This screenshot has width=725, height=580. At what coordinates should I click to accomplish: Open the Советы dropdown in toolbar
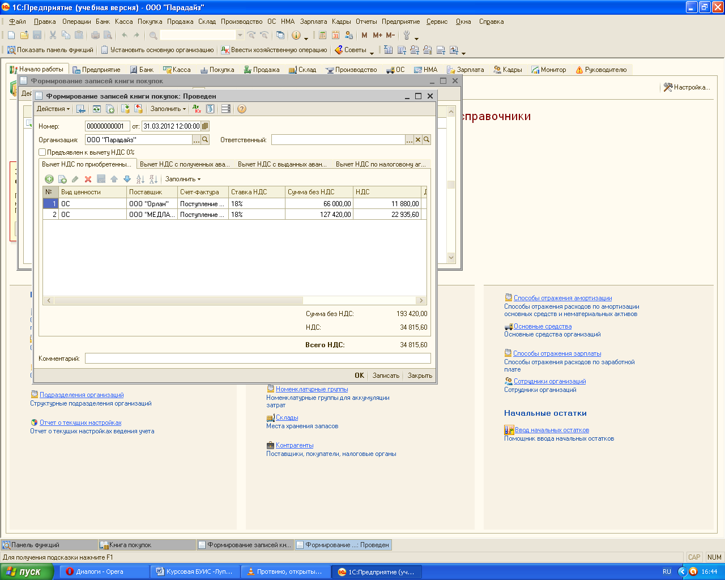pyautogui.click(x=355, y=50)
